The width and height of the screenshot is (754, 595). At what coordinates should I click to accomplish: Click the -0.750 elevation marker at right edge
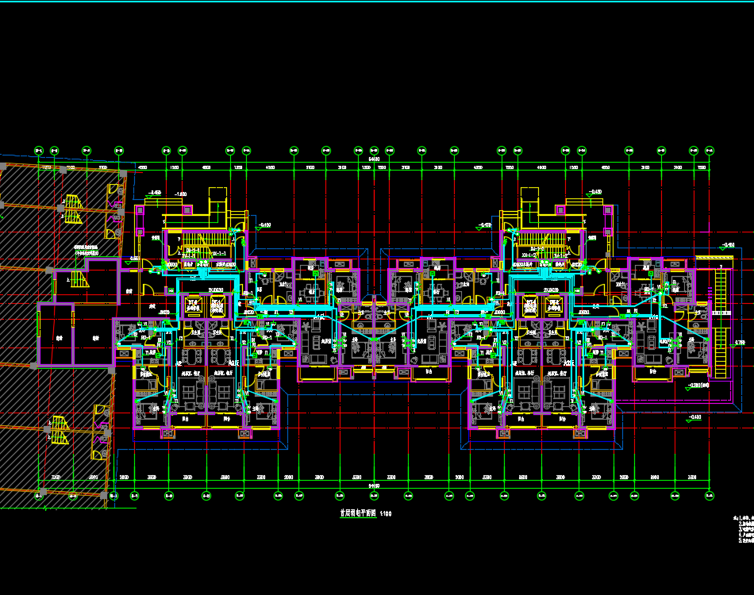click(739, 343)
